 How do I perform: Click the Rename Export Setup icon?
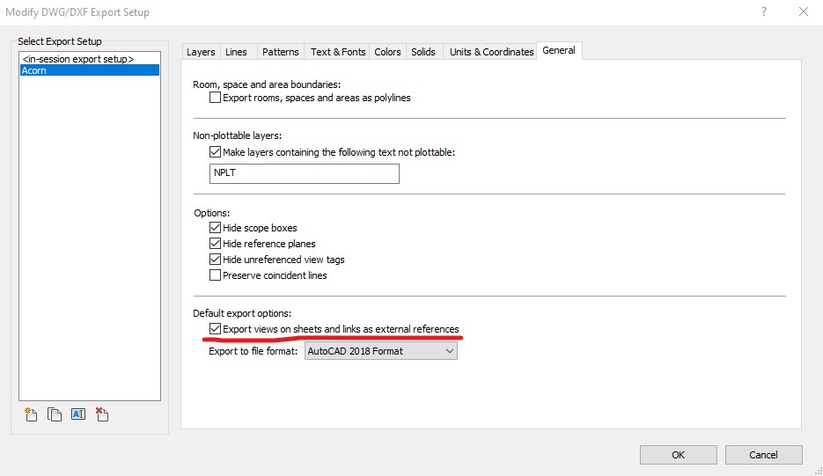pos(78,414)
